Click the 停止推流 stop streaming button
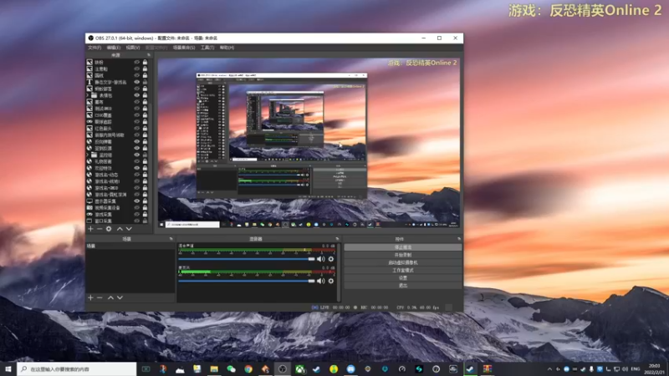 (403, 247)
